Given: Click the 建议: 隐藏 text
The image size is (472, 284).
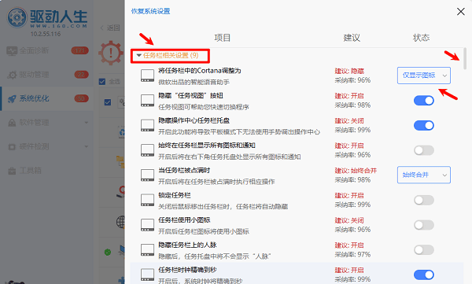Looking at the screenshot, I should (x=349, y=72).
